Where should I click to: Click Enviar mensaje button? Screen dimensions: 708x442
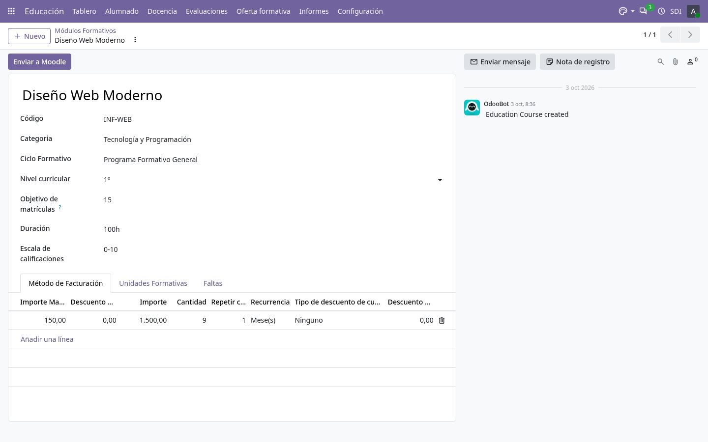click(500, 62)
